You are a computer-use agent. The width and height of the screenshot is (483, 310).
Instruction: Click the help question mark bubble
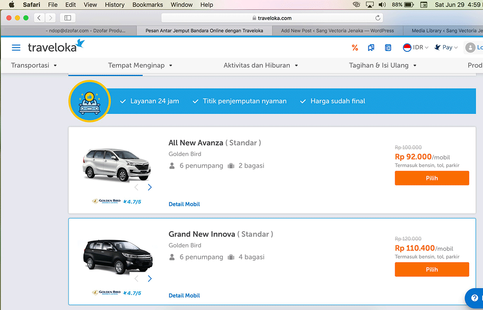coord(475,298)
